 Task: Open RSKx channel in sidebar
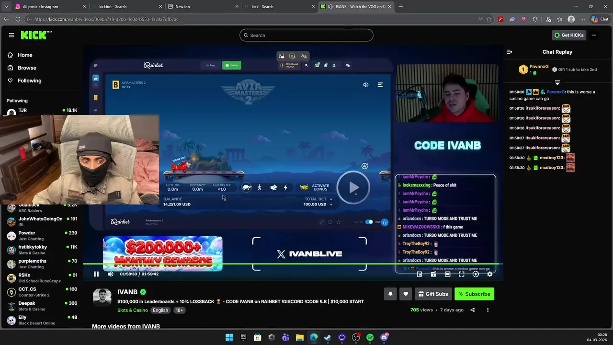pyautogui.click(x=42, y=278)
